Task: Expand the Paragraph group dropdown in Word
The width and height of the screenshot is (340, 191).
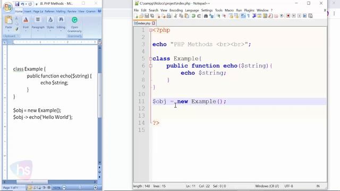Action: tap(38, 31)
